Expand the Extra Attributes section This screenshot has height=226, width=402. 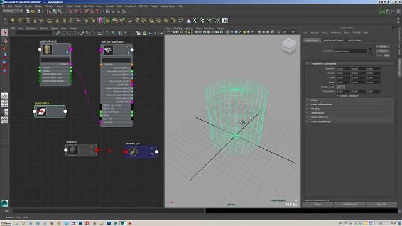pyautogui.click(x=307, y=121)
